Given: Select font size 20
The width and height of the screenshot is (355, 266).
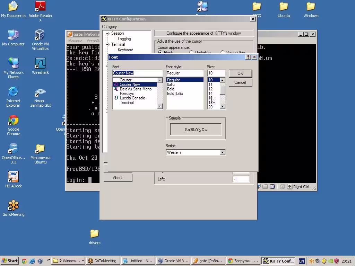Looking at the screenshot, I should coord(214,107).
